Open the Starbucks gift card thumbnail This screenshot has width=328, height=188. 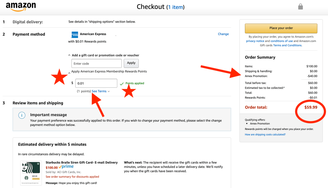click(x=31, y=173)
